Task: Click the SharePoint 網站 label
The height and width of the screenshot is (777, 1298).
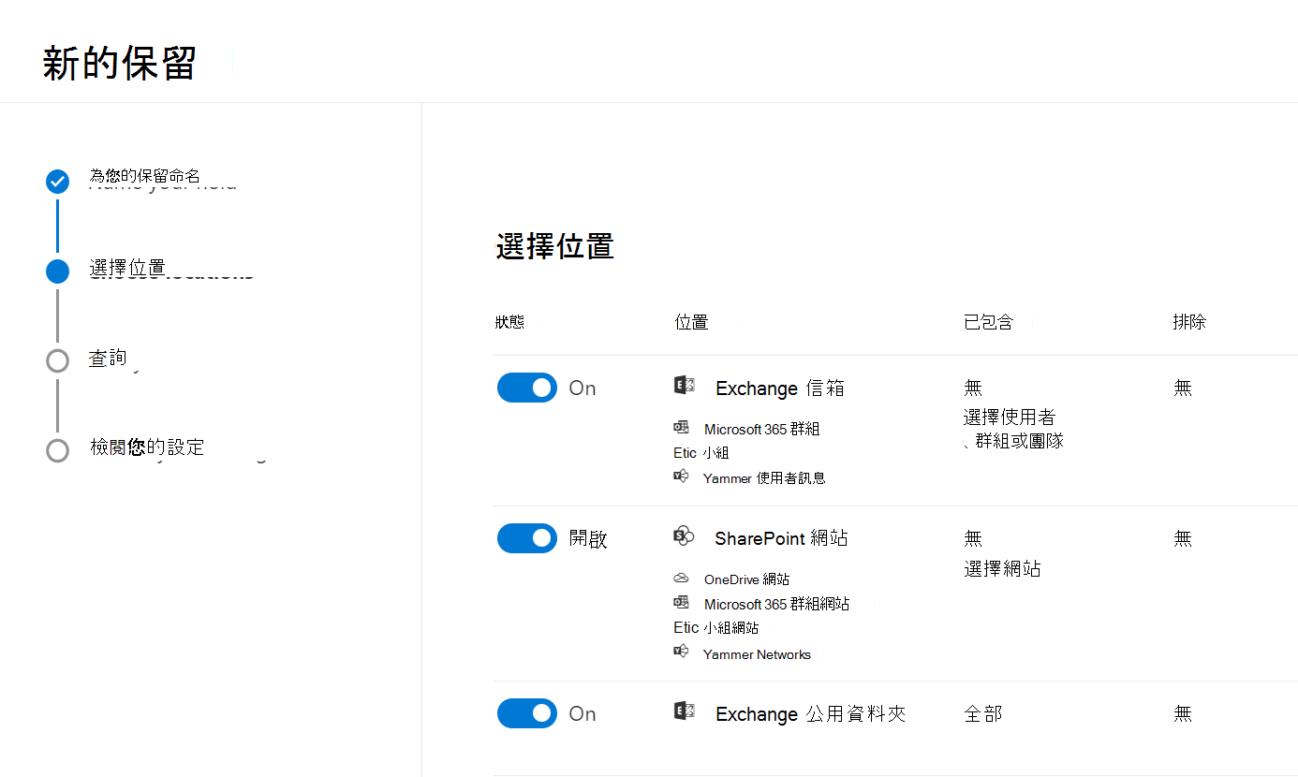Action: click(781, 538)
